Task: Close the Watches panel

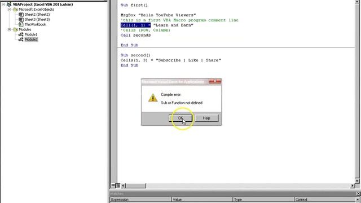Action: [358, 193]
